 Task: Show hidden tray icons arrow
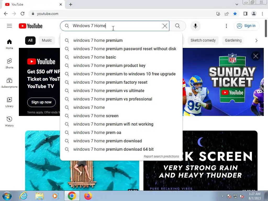(222, 196)
